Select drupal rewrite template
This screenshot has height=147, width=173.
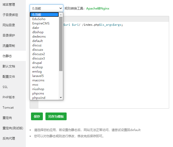coord(44,63)
